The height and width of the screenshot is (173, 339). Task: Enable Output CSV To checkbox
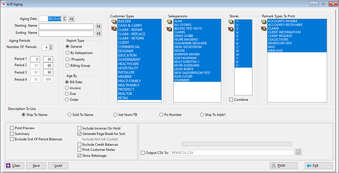coord(143,153)
